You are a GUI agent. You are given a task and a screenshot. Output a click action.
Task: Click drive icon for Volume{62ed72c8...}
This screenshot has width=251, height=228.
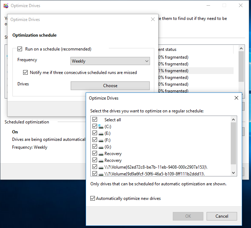click(x=101, y=167)
